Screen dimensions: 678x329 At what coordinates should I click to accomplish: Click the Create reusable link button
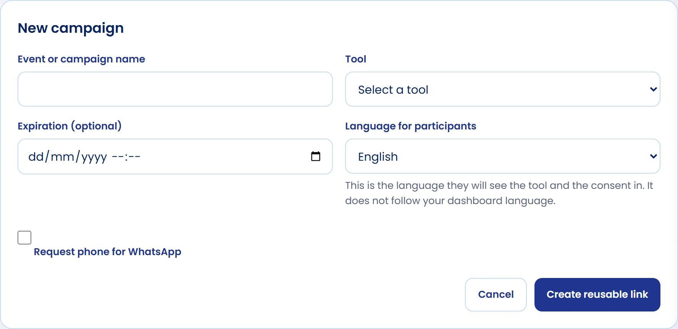pyautogui.click(x=597, y=295)
